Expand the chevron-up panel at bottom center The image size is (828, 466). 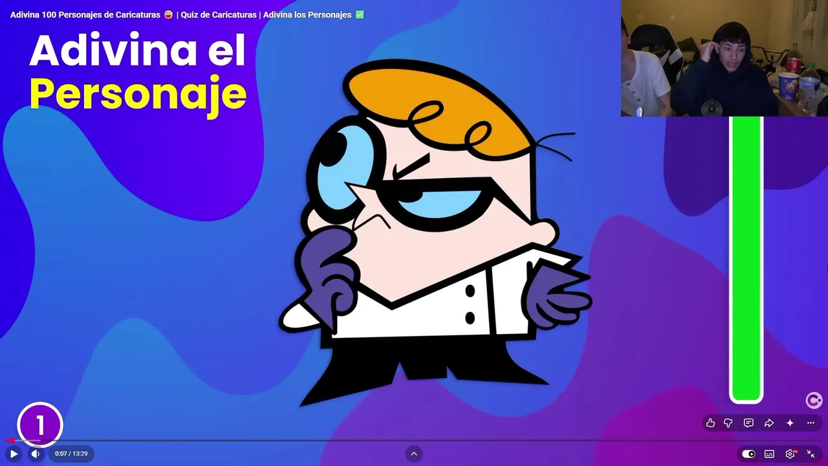414,454
